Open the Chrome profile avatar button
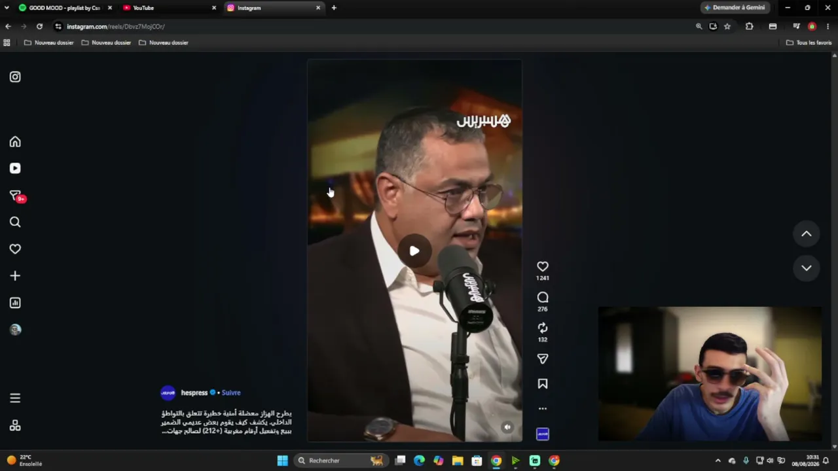Image resolution: width=838 pixels, height=471 pixels. click(812, 26)
